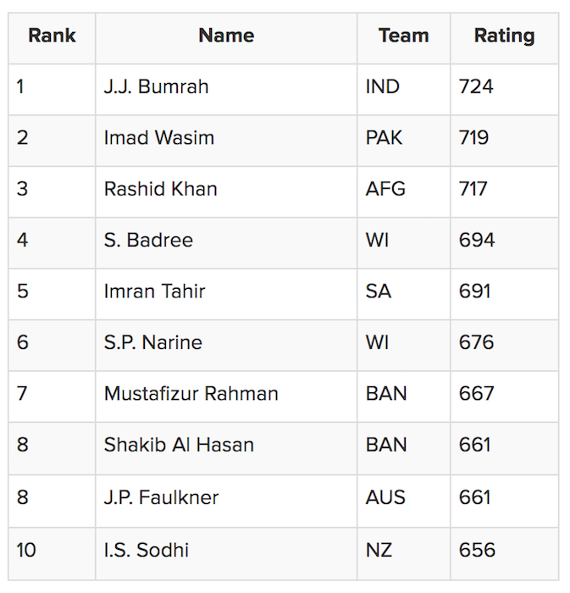Screen dimensions: 570x593
Task: Click the NZ team cell
Action: tap(379, 550)
